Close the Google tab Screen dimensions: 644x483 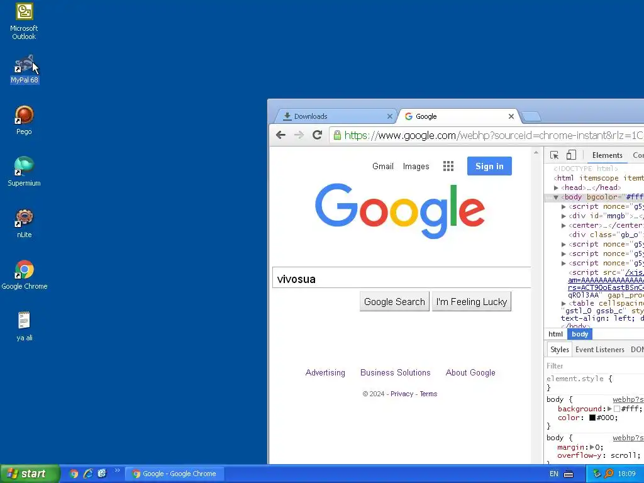click(511, 116)
